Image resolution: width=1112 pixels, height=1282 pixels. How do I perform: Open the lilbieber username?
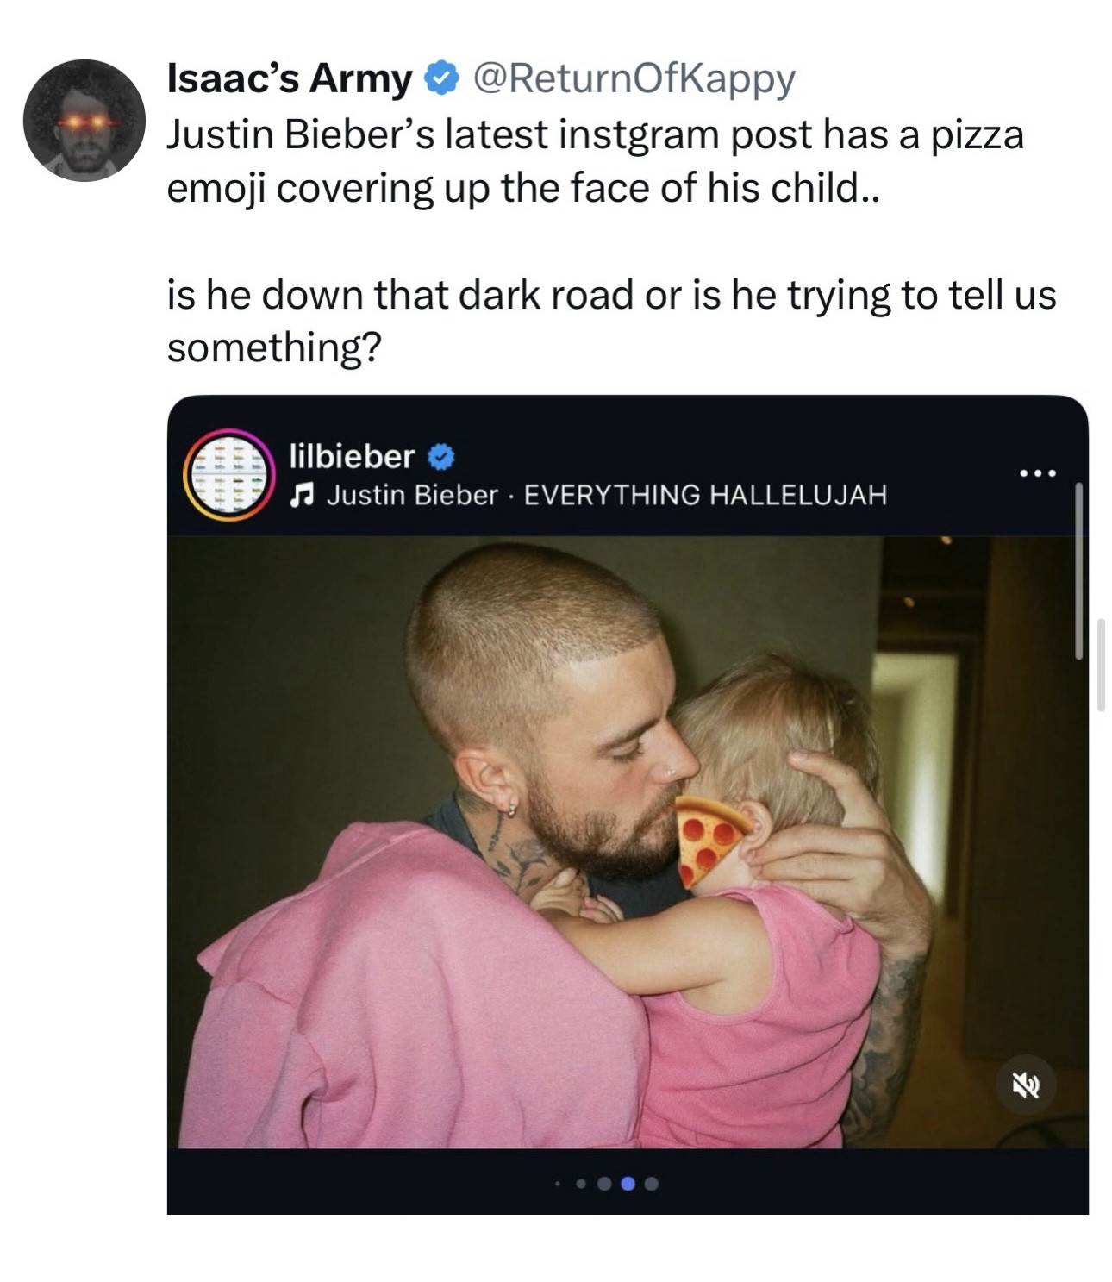(352, 456)
